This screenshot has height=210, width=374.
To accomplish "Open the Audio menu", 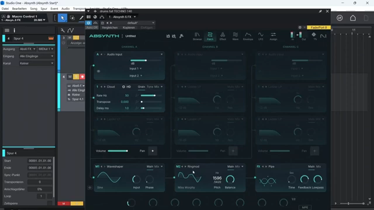I will point(65,9).
